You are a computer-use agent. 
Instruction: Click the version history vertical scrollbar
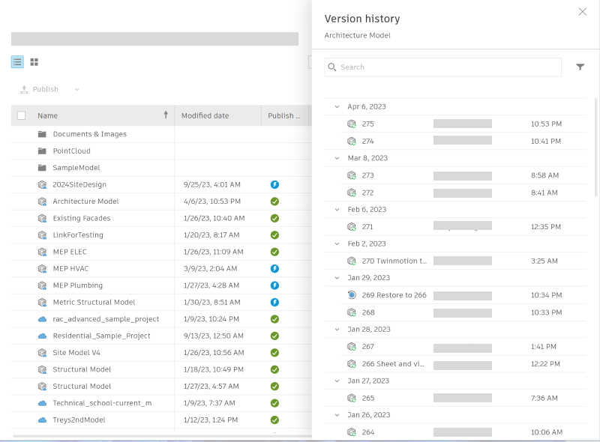pos(596,147)
